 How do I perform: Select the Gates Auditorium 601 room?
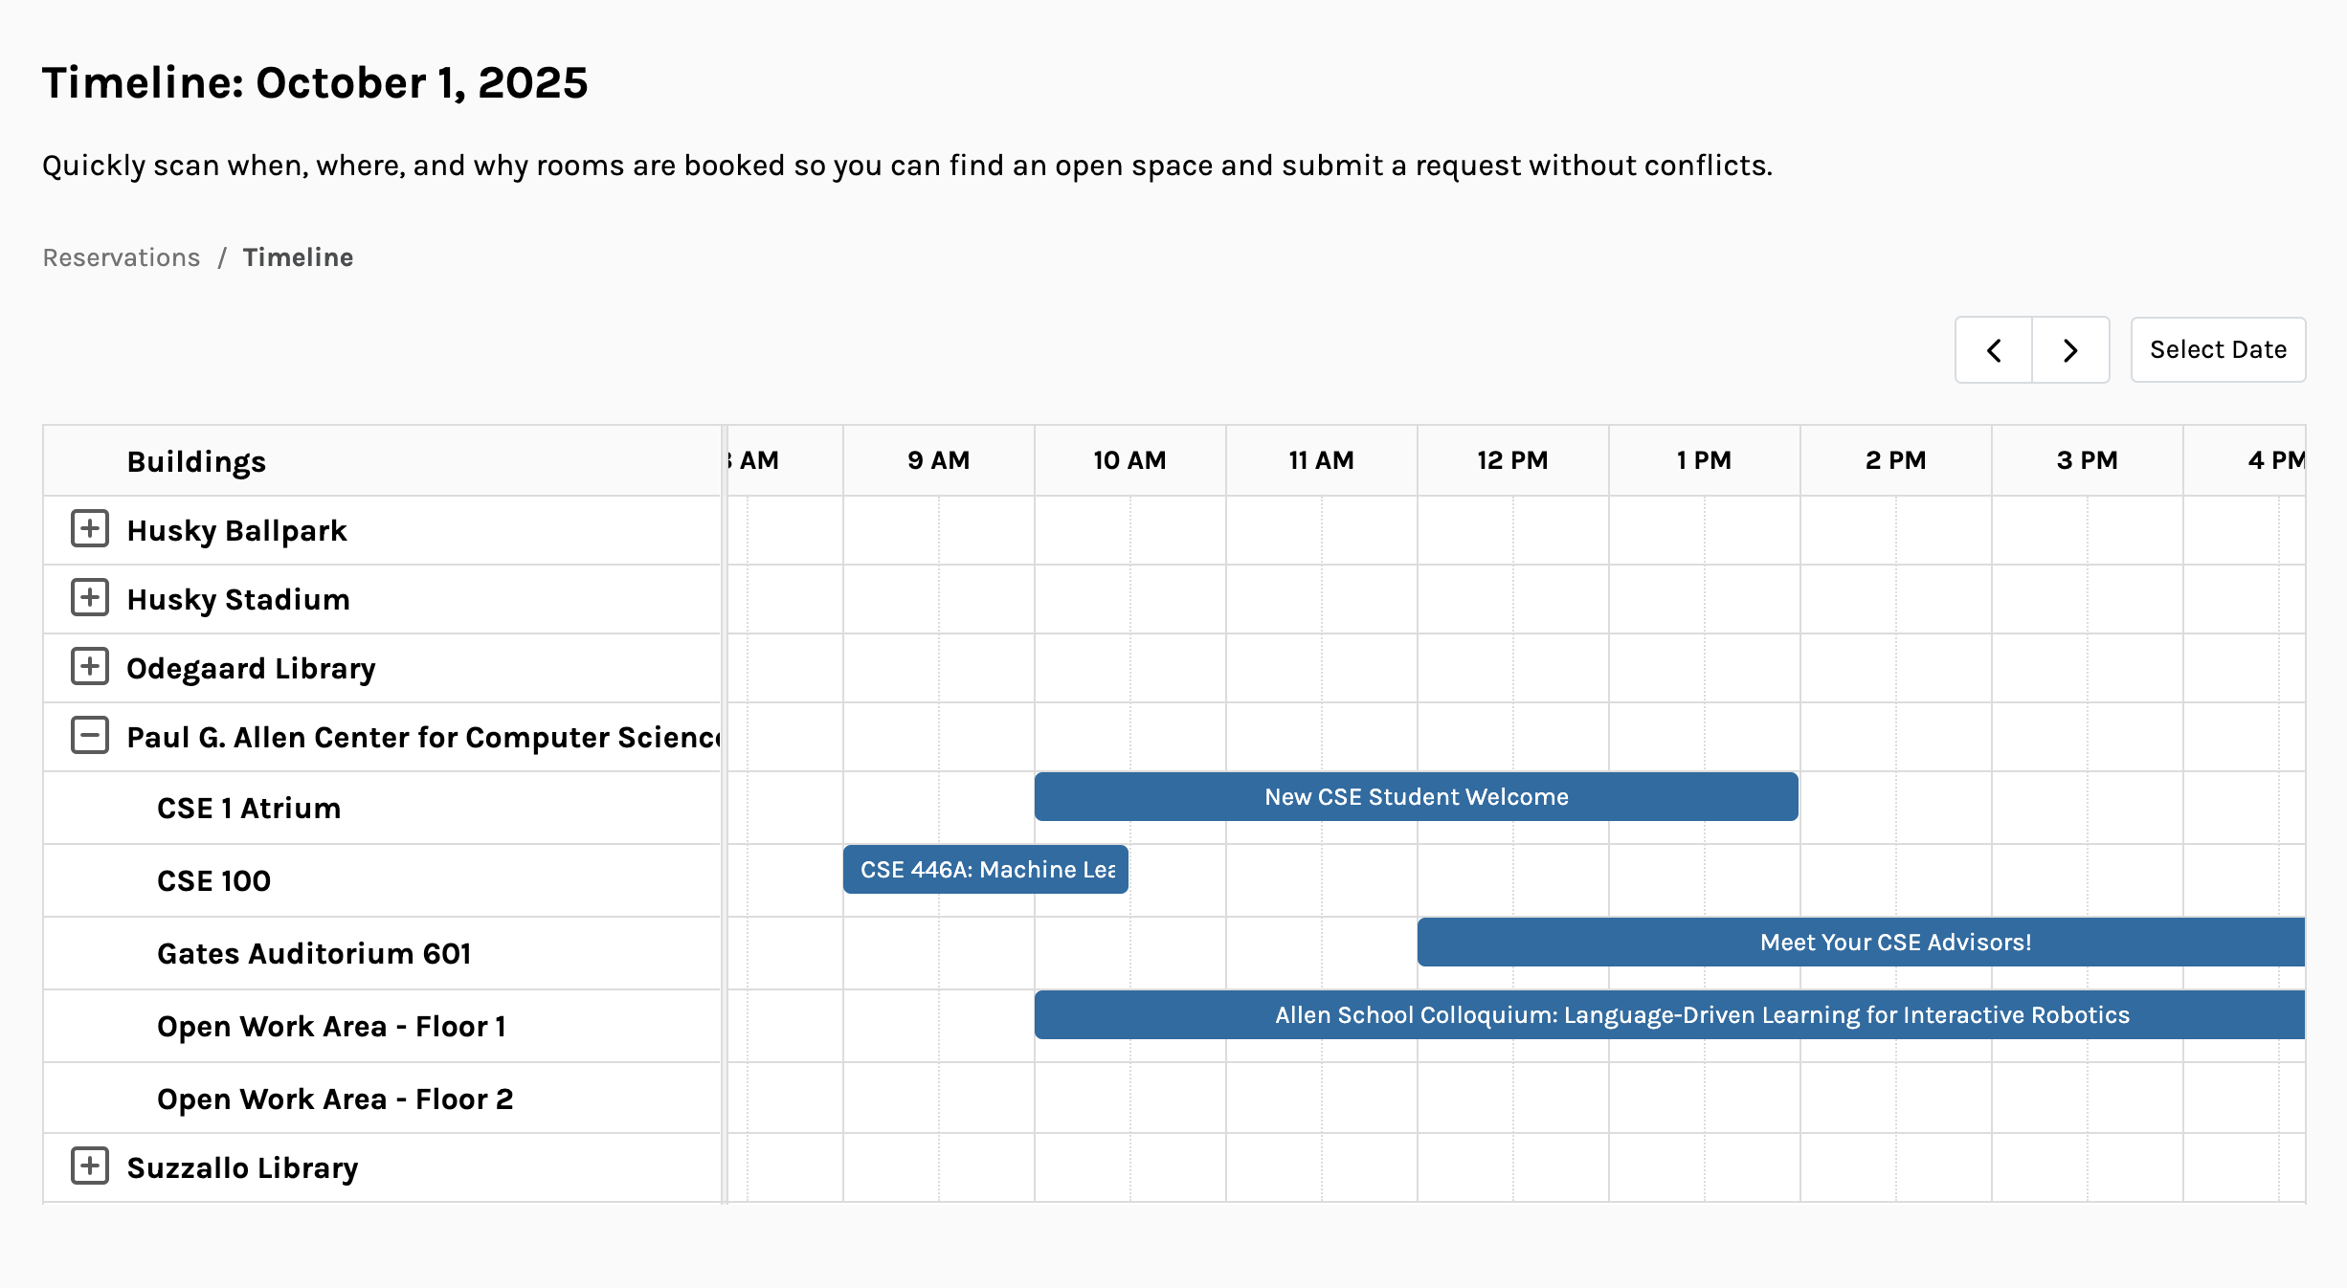314,954
